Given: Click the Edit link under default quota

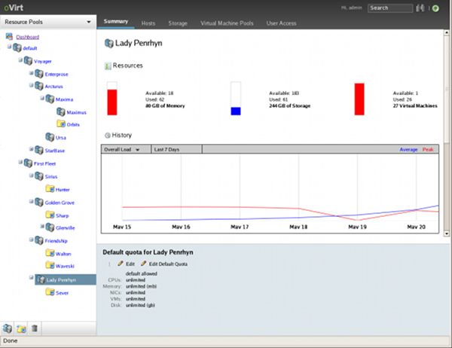Looking at the screenshot, I should (130, 264).
